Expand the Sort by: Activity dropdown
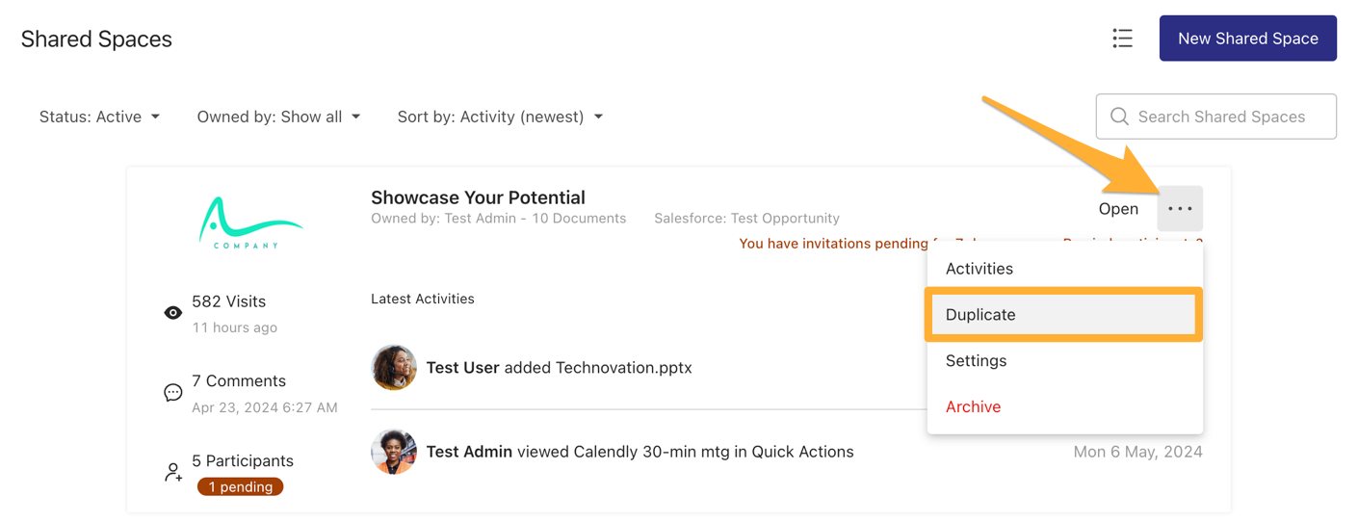The height and width of the screenshot is (522, 1358). (500, 117)
